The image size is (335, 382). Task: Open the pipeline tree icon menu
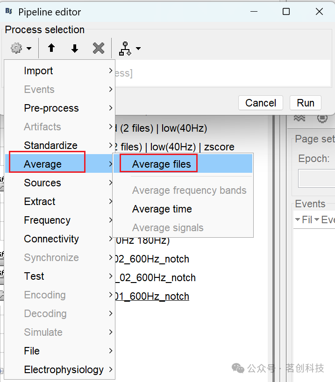(125, 49)
